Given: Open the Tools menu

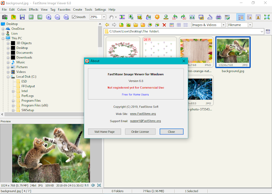Looking at the screenshot, I should 88,9.
